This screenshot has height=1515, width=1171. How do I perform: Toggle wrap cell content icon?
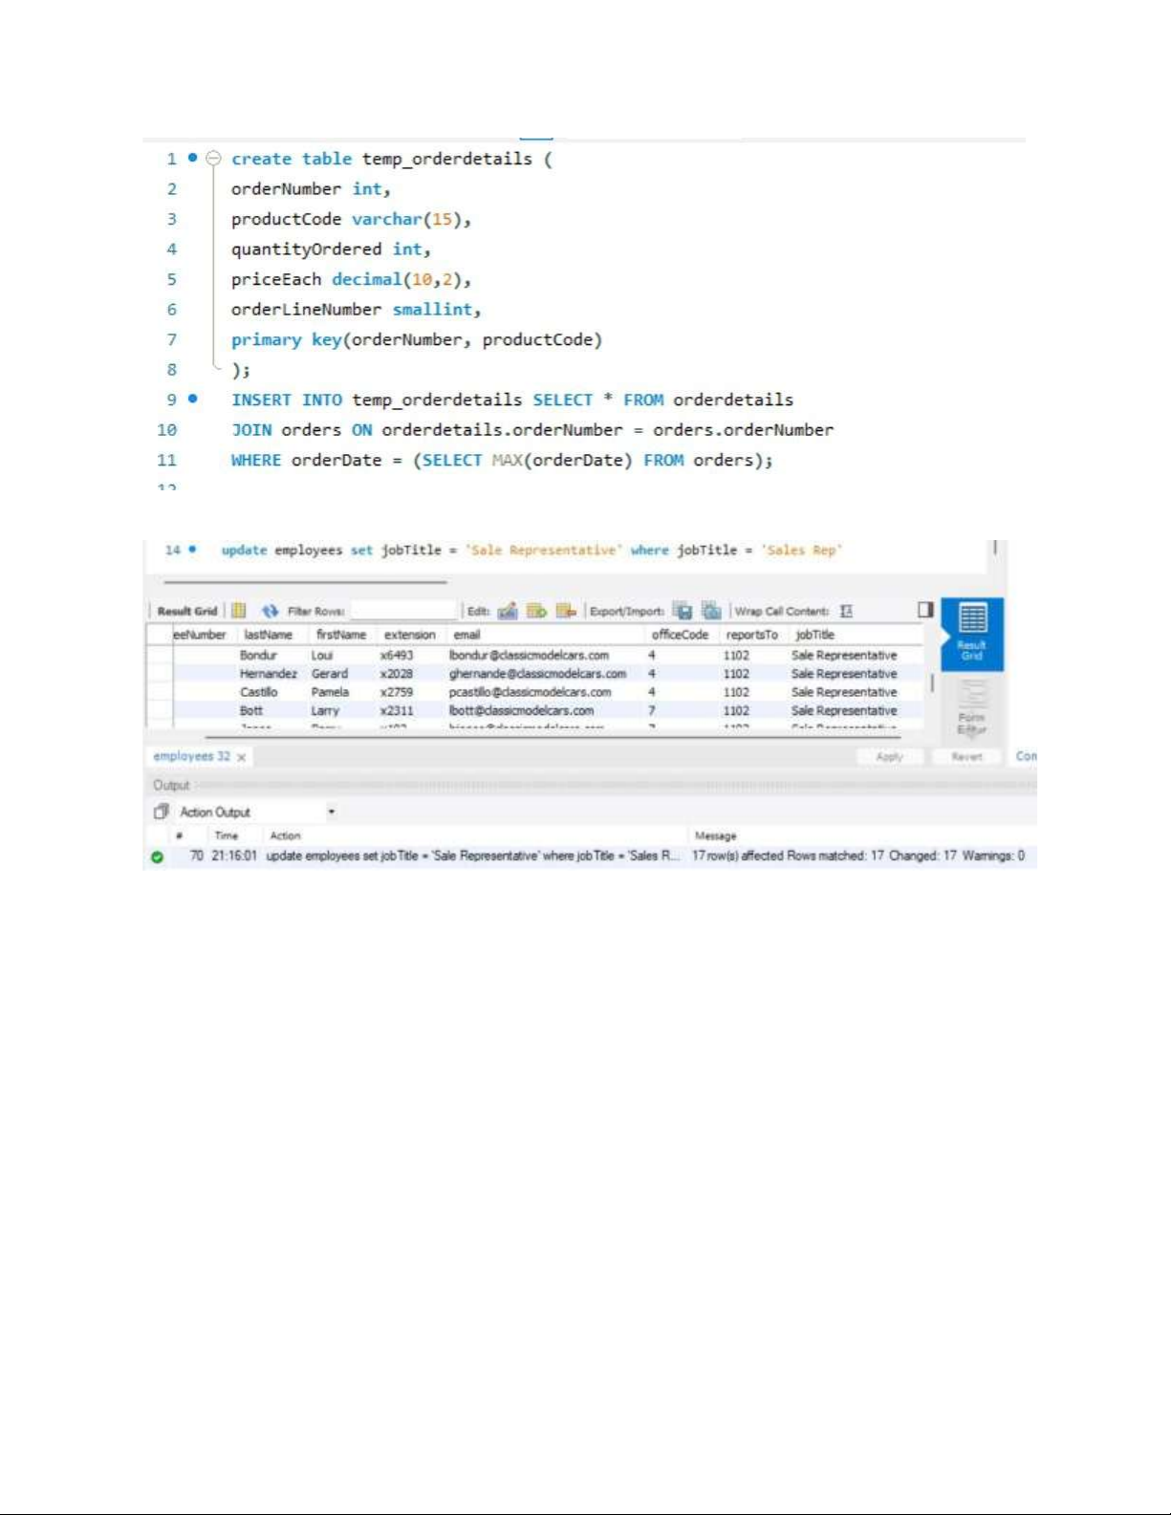click(846, 611)
